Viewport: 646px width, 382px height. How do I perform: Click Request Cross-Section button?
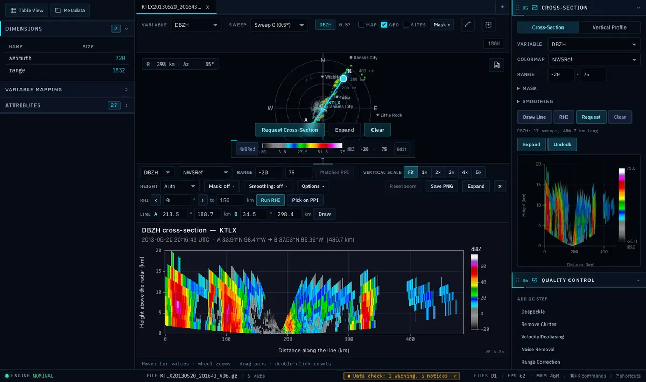290,130
